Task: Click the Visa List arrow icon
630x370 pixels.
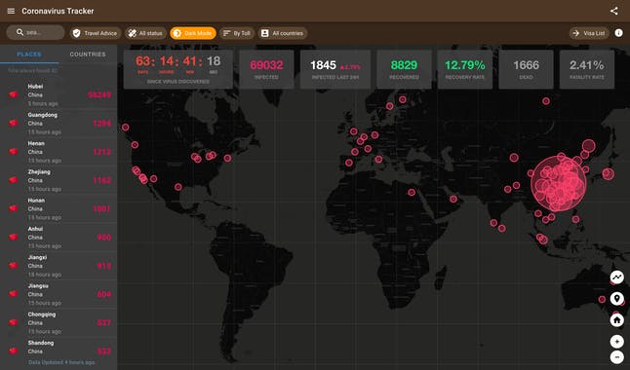Action: pyautogui.click(x=575, y=33)
